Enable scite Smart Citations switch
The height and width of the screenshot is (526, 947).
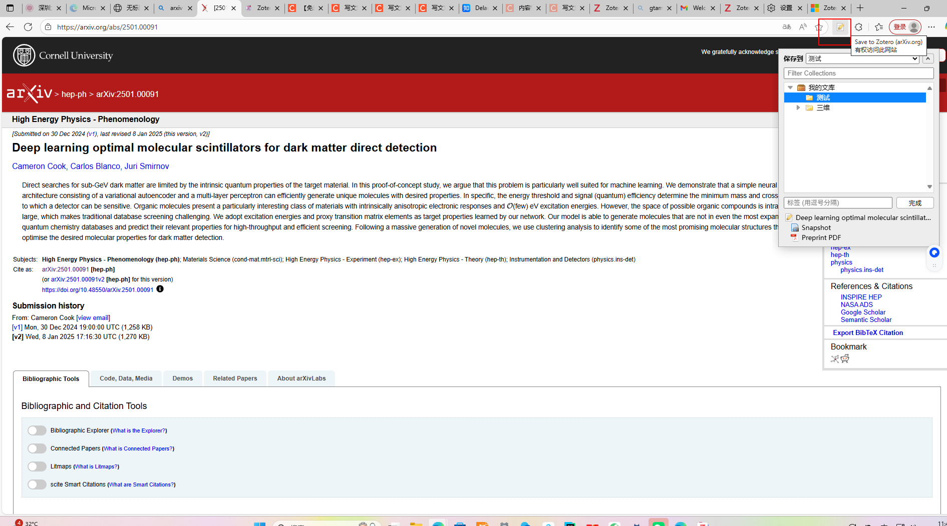37,484
